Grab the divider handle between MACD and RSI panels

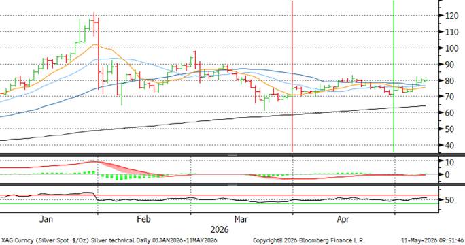232,184
